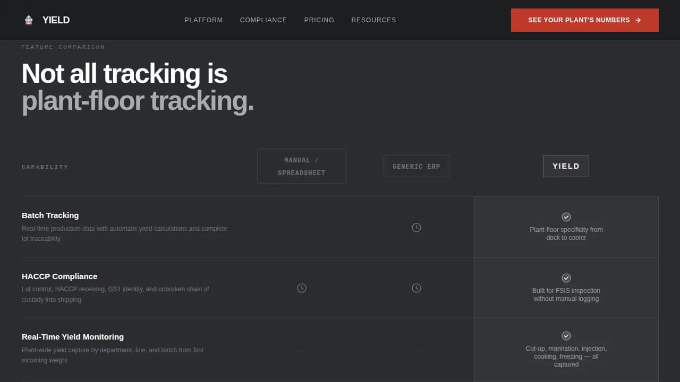The width and height of the screenshot is (680, 382).
Task: Click the YIELD logo icon
Action: coord(29,20)
